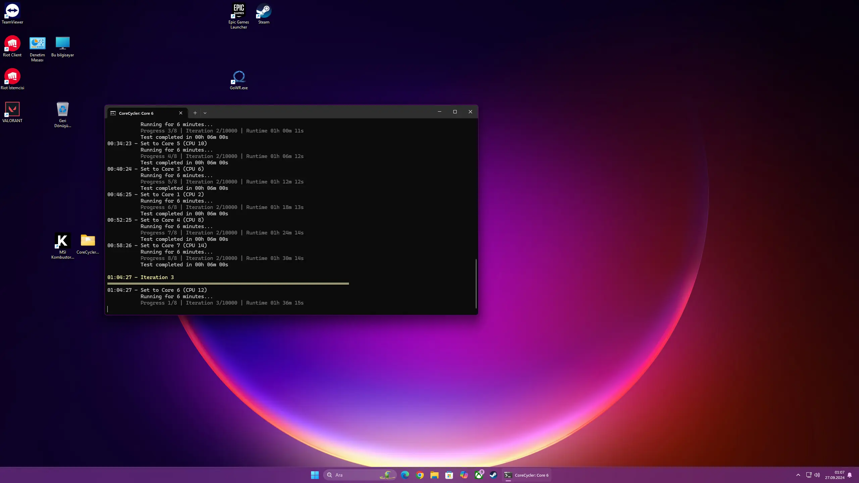Open the Epic Games Launcher shortcut

click(x=239, y=16)
